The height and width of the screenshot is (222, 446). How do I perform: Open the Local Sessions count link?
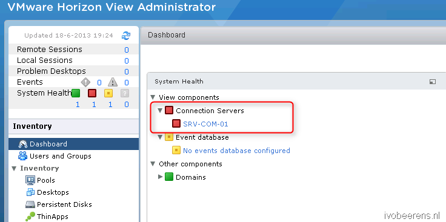[127, 60]
